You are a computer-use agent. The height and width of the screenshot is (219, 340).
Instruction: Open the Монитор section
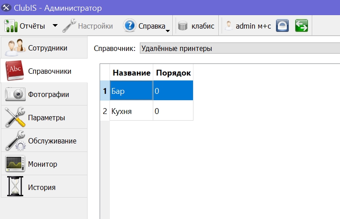click(x=44, y=164)
